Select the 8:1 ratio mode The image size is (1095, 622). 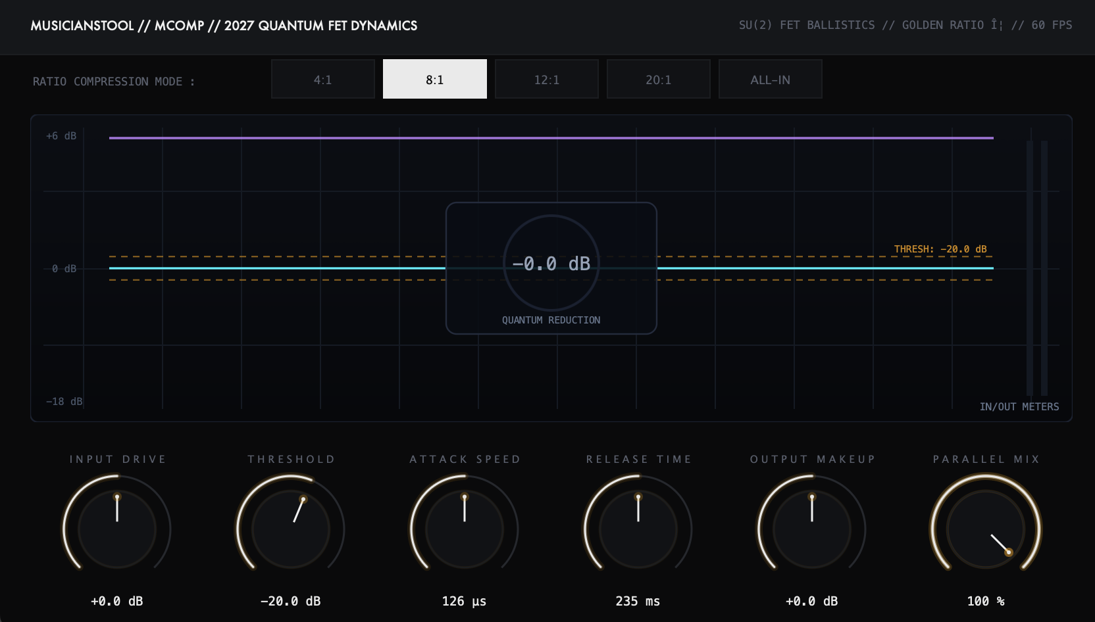[435, 79]
